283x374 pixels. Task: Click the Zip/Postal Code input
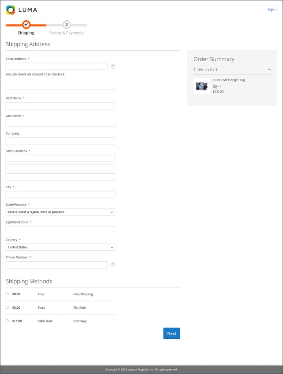[x=60, y=230]
